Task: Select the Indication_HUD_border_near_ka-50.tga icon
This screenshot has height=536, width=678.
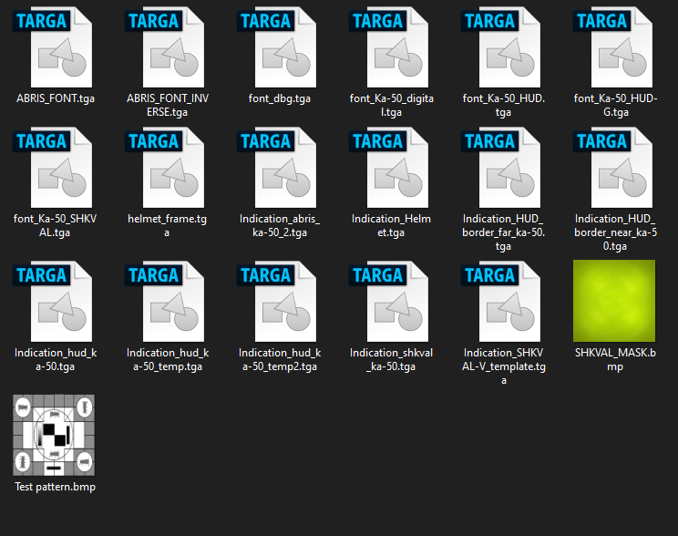Action: click(x=612, y=167)
